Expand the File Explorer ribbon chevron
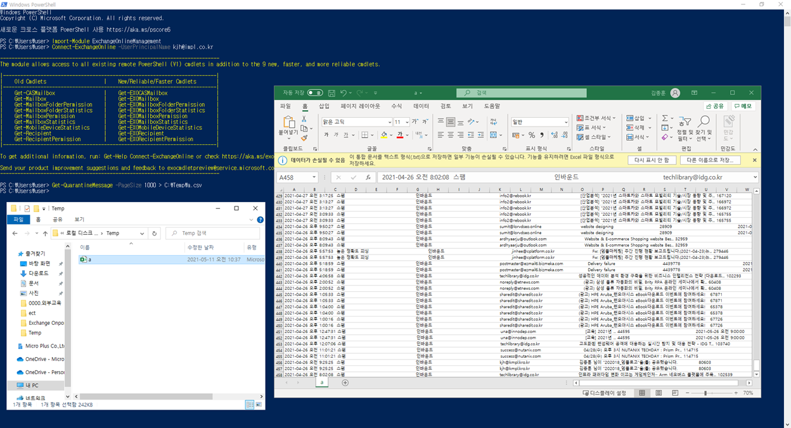 pos(251,220)
